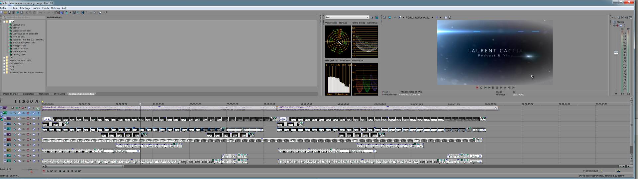Image resolution: width=638 pixels, height=179 pixels.
Task: Click the What's This Help icon
Action: tap(106, 12)
